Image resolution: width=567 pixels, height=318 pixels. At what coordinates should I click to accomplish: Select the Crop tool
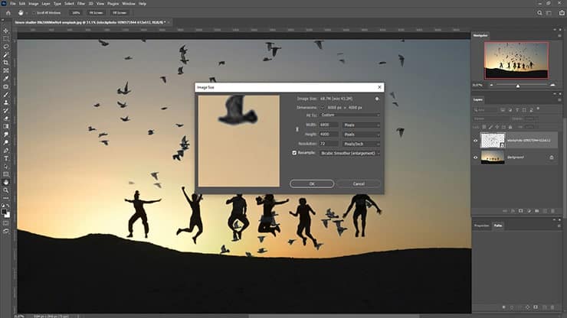tap(6, 63)
